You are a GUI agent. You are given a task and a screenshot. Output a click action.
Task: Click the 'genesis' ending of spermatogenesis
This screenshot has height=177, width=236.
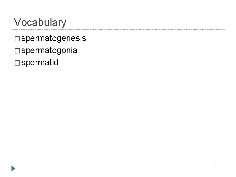tap(72, 39)
